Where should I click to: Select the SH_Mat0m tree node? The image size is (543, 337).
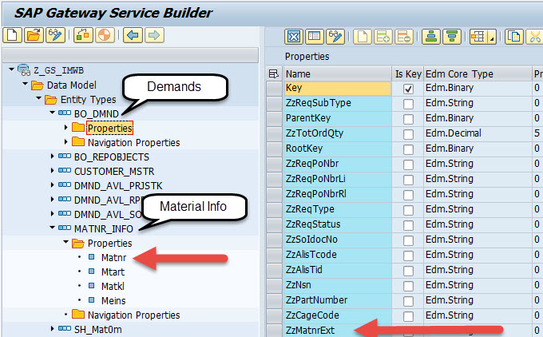point(98,329)
